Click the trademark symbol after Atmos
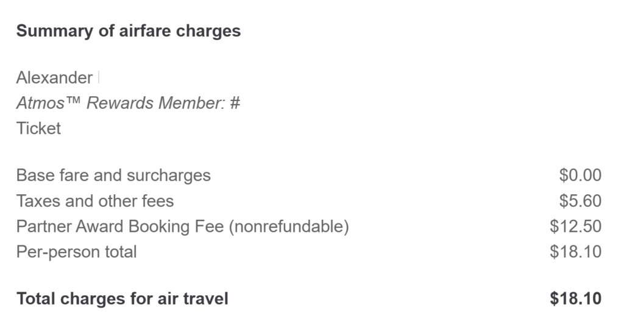The height and width of the screenshot is (316, 624). click(74, 103)
